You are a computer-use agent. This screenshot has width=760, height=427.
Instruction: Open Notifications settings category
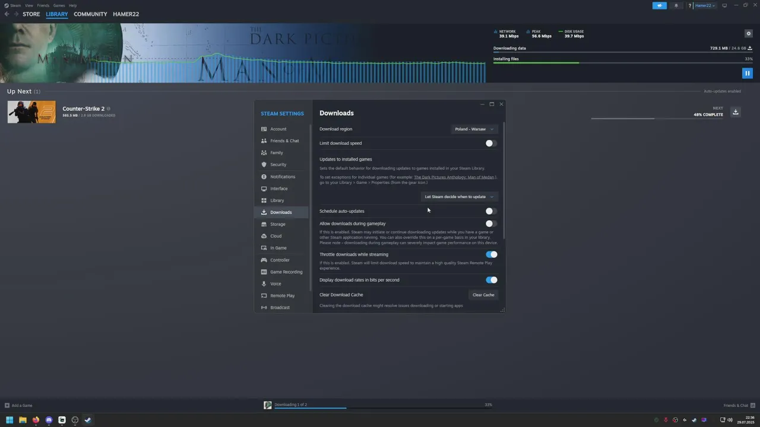(281, 176)
